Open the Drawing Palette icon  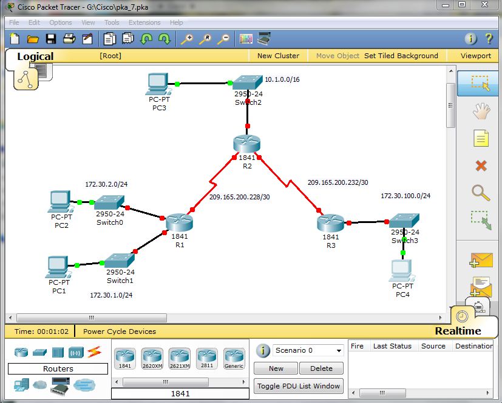click(246, 39)
